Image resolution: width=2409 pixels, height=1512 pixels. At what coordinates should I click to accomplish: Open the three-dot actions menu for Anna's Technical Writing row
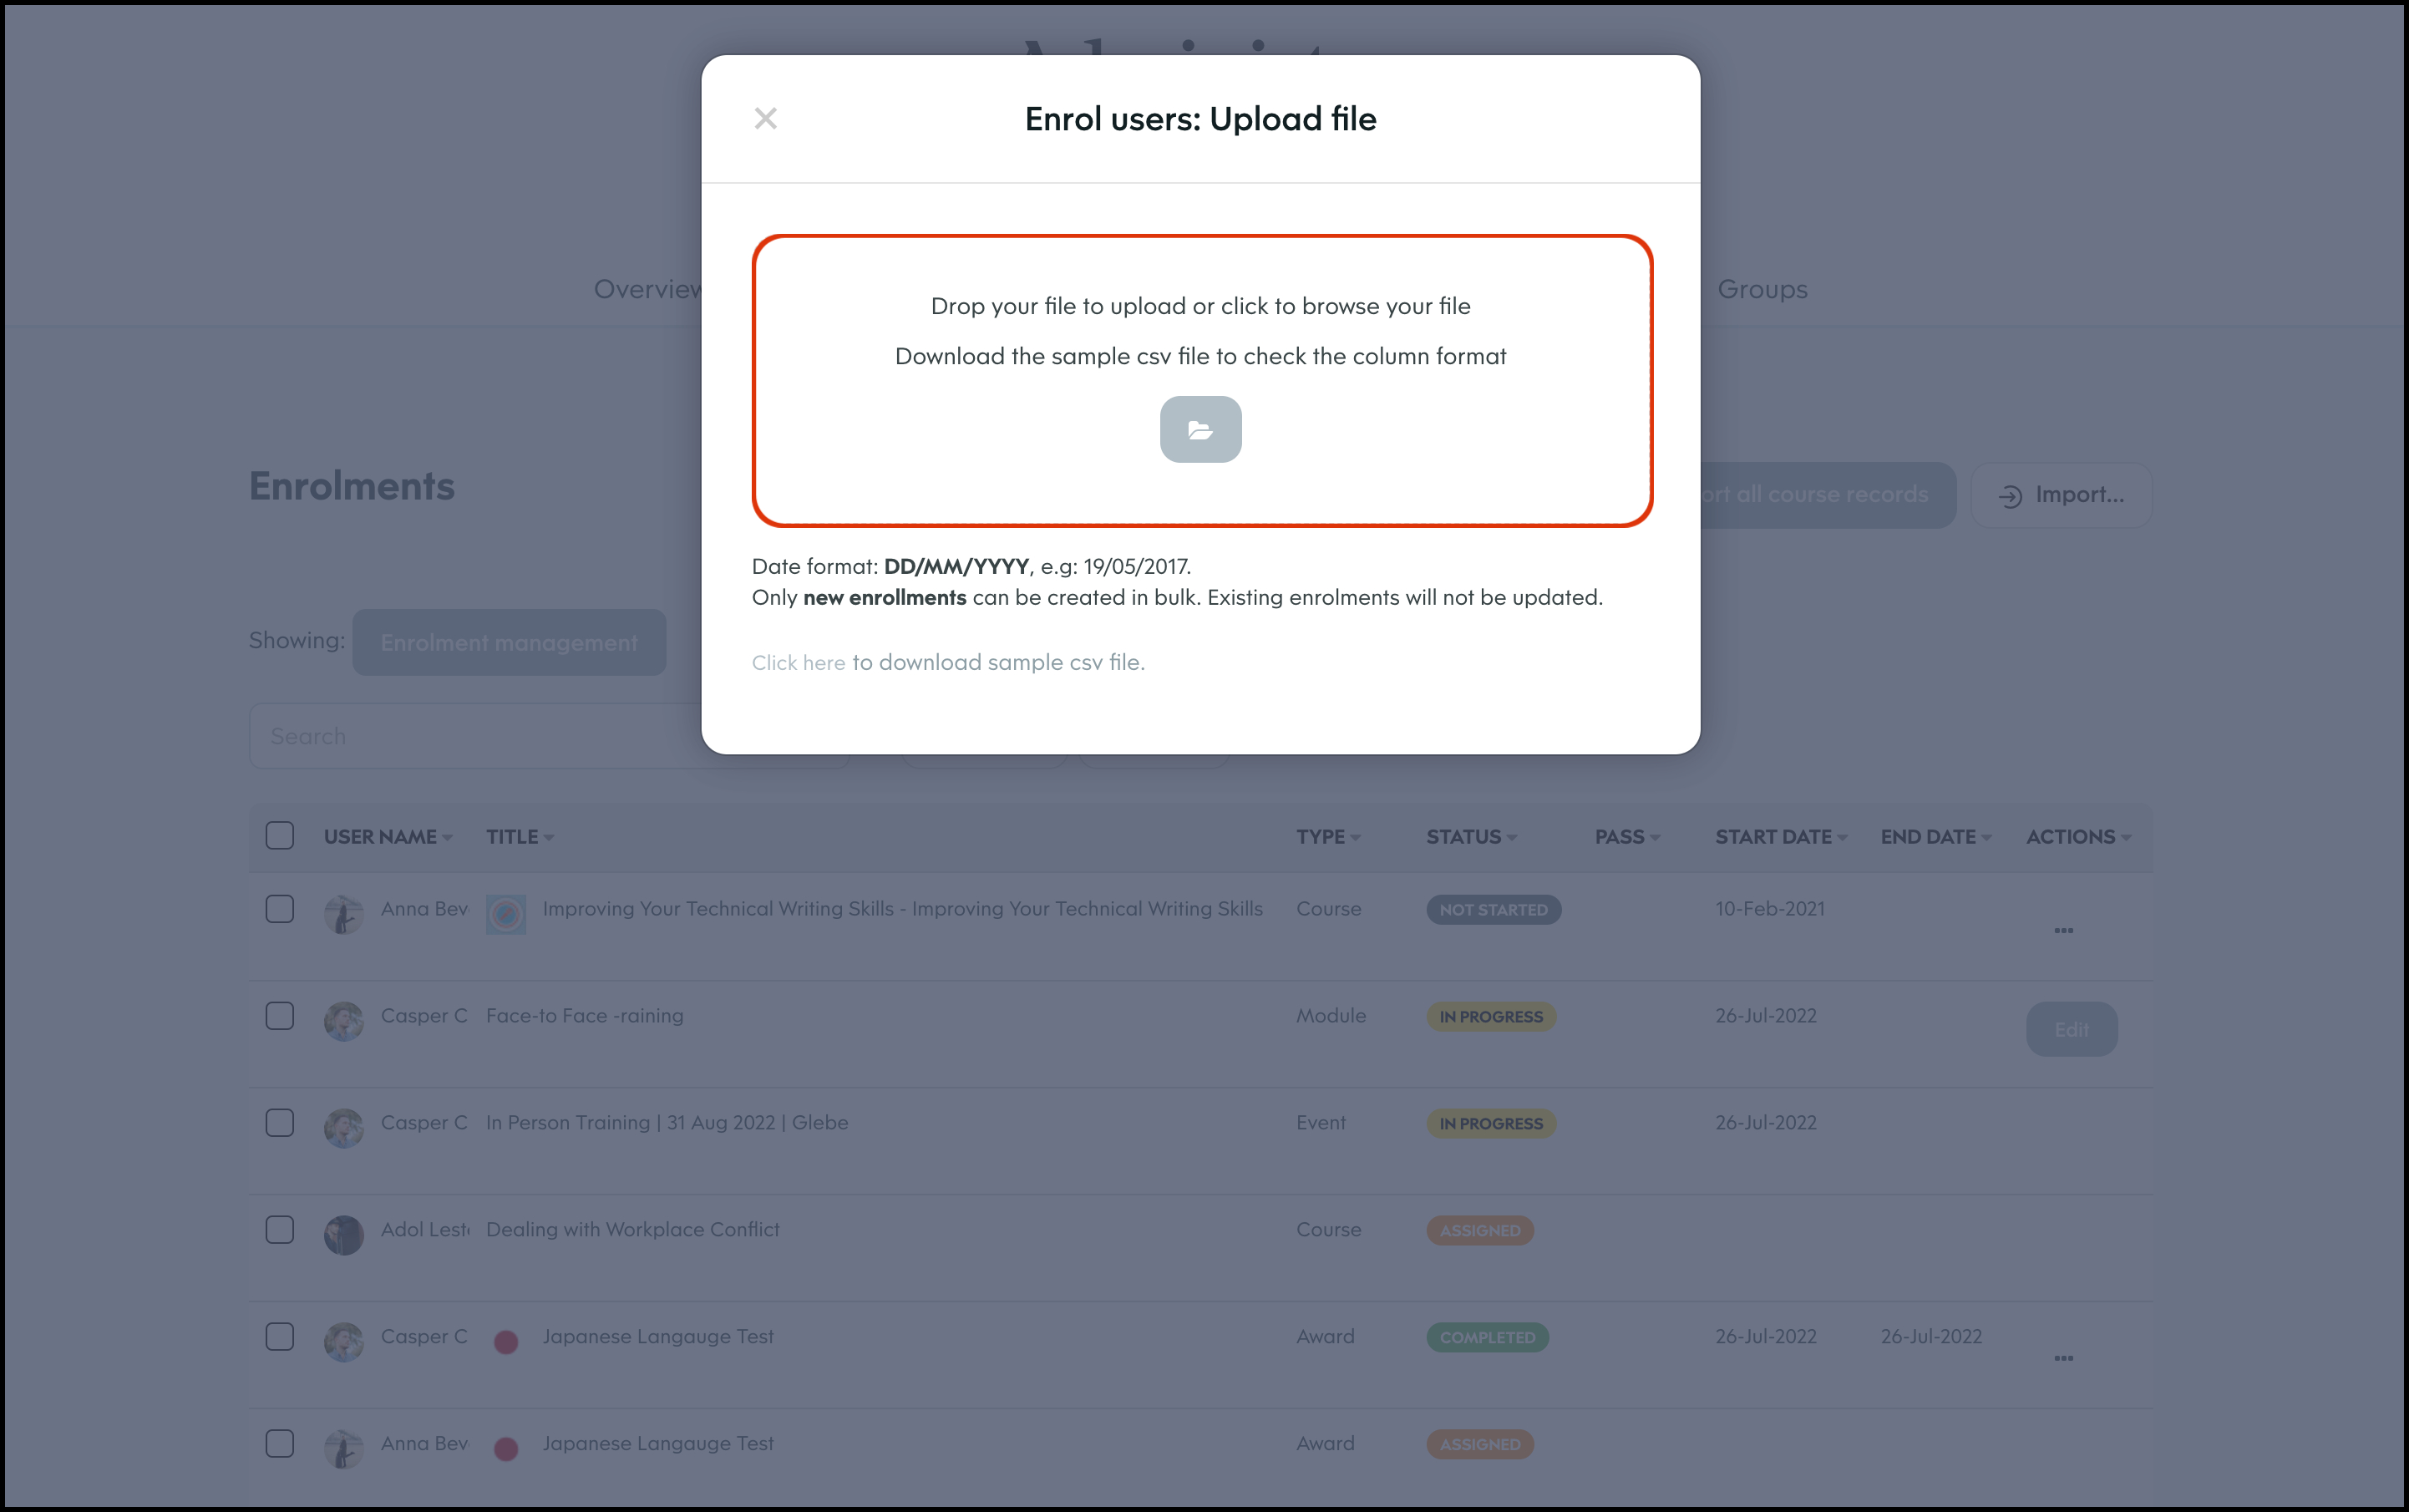tap(2063, 930)
